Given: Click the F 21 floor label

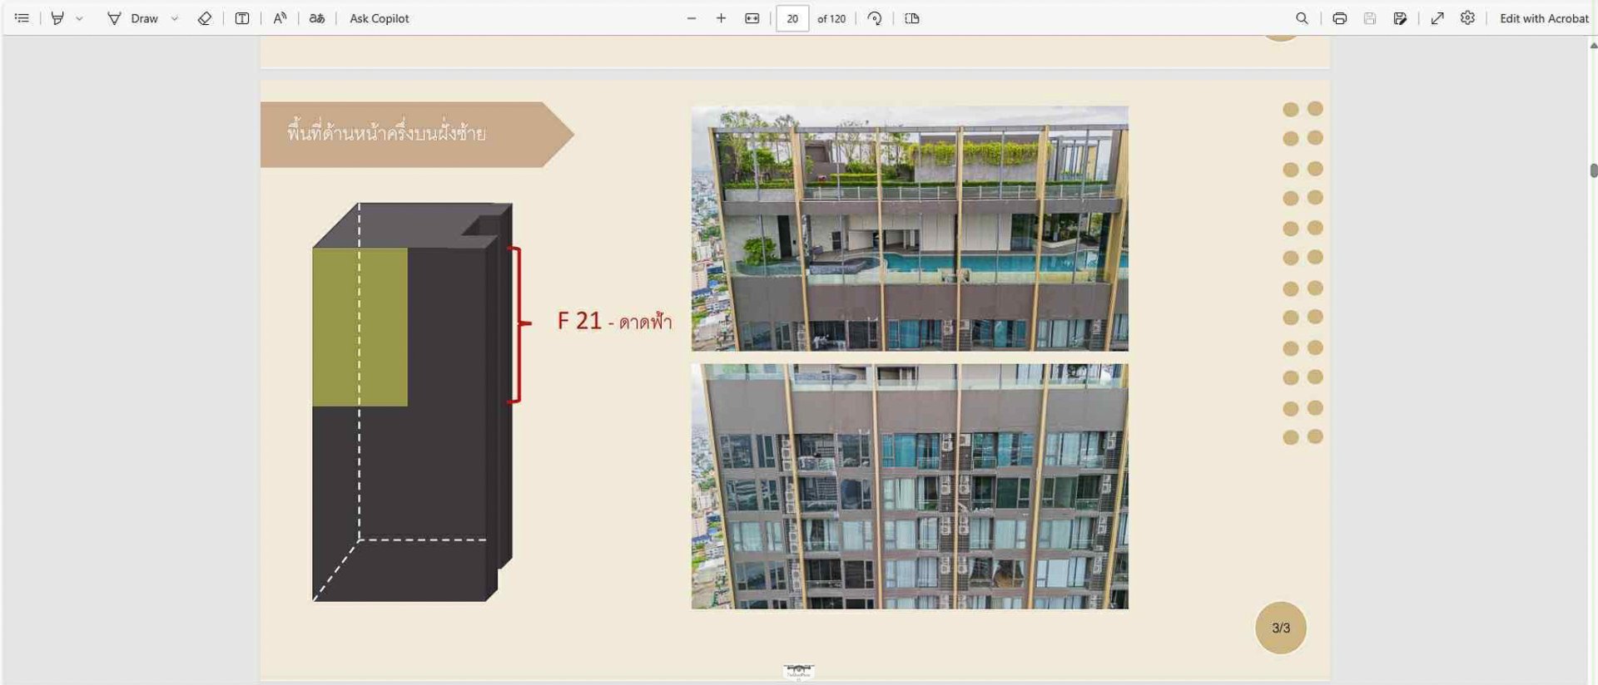Looking at the screenshot, I should [x=614, y=321].
